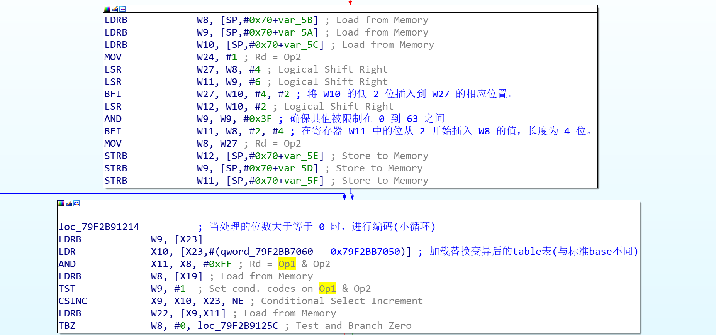This screenshot has width=716, height=335.
Task: Click [X23] operand in the LDRB W9 line
Action: [x=188, y=239]
